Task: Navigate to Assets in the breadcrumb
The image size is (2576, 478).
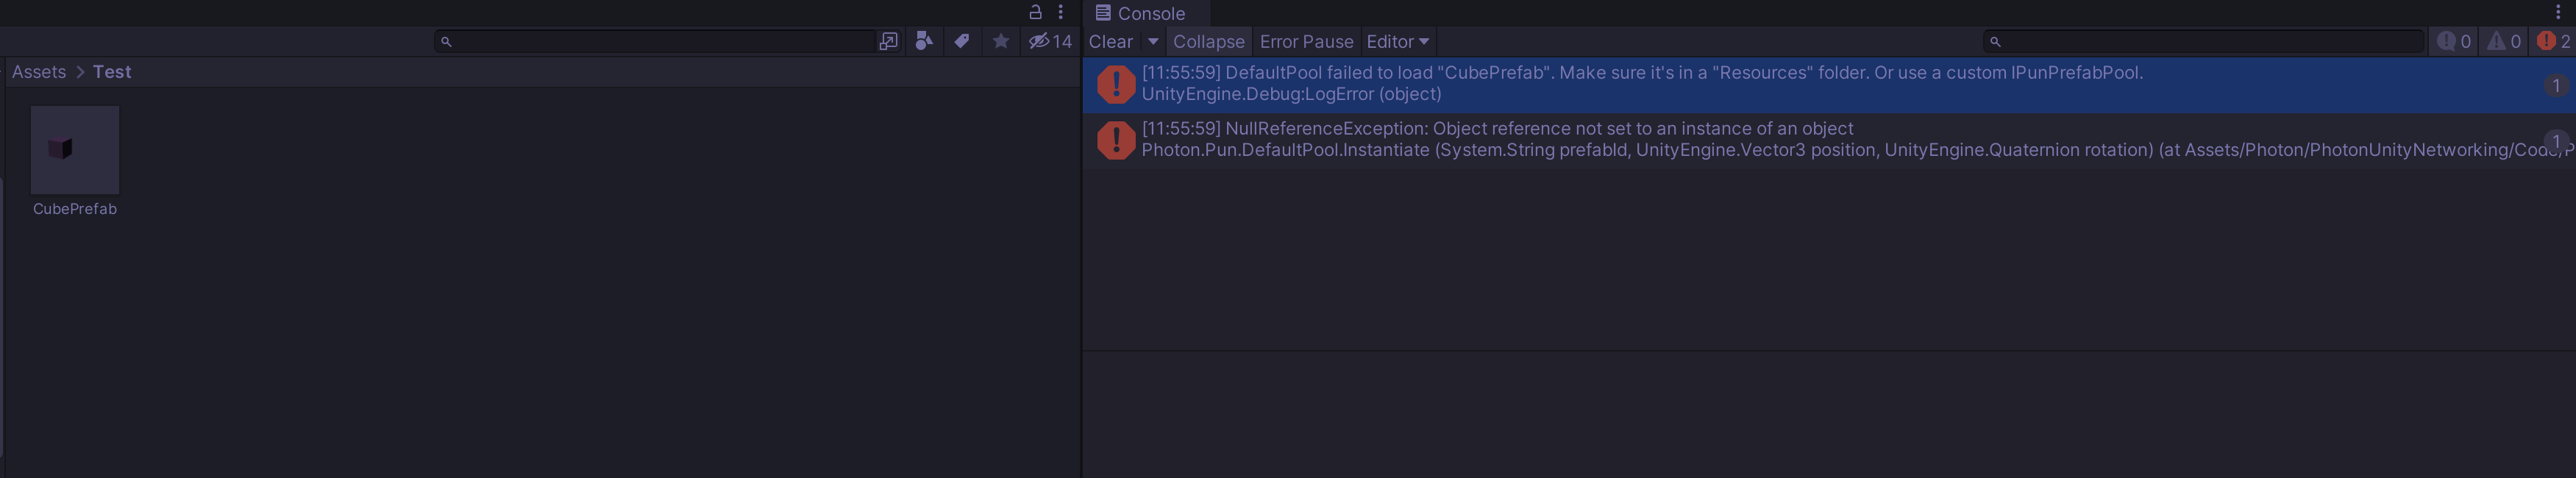Action: point(39,72)
